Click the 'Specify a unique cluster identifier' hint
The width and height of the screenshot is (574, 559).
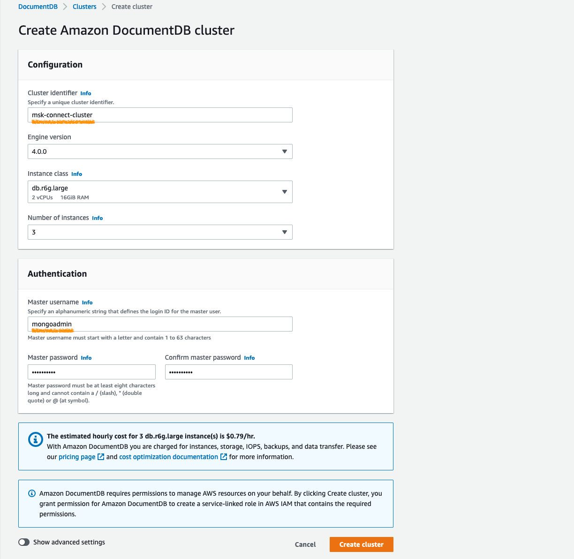71,102
